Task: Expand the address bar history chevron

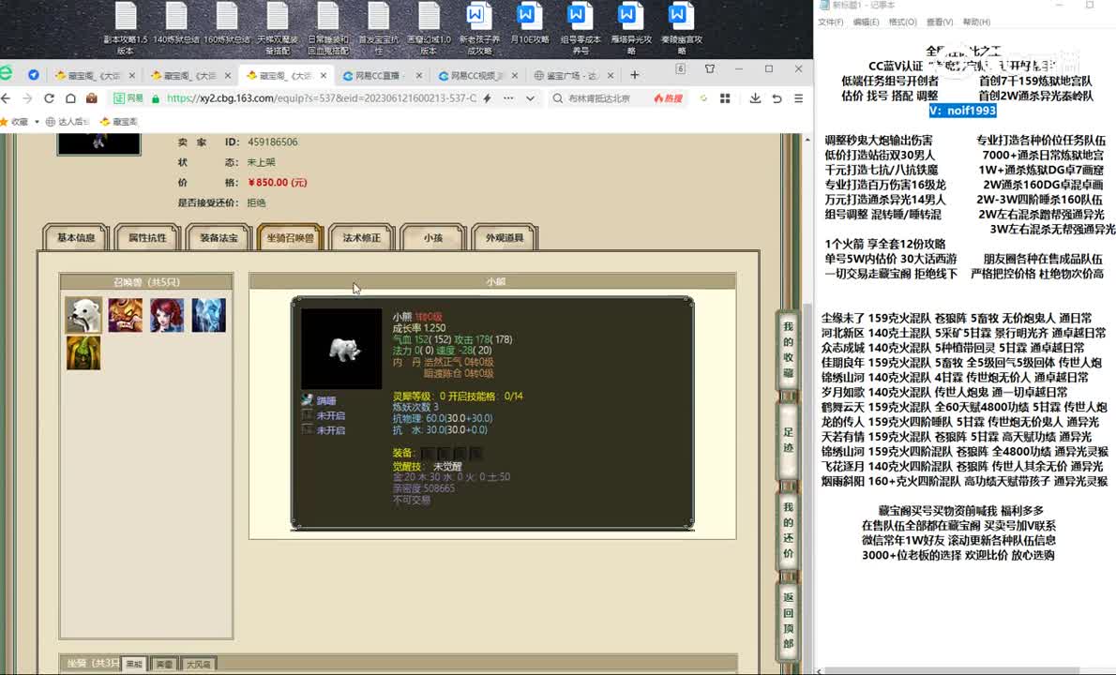Action: pyautogui.click(x=530, y=98)
